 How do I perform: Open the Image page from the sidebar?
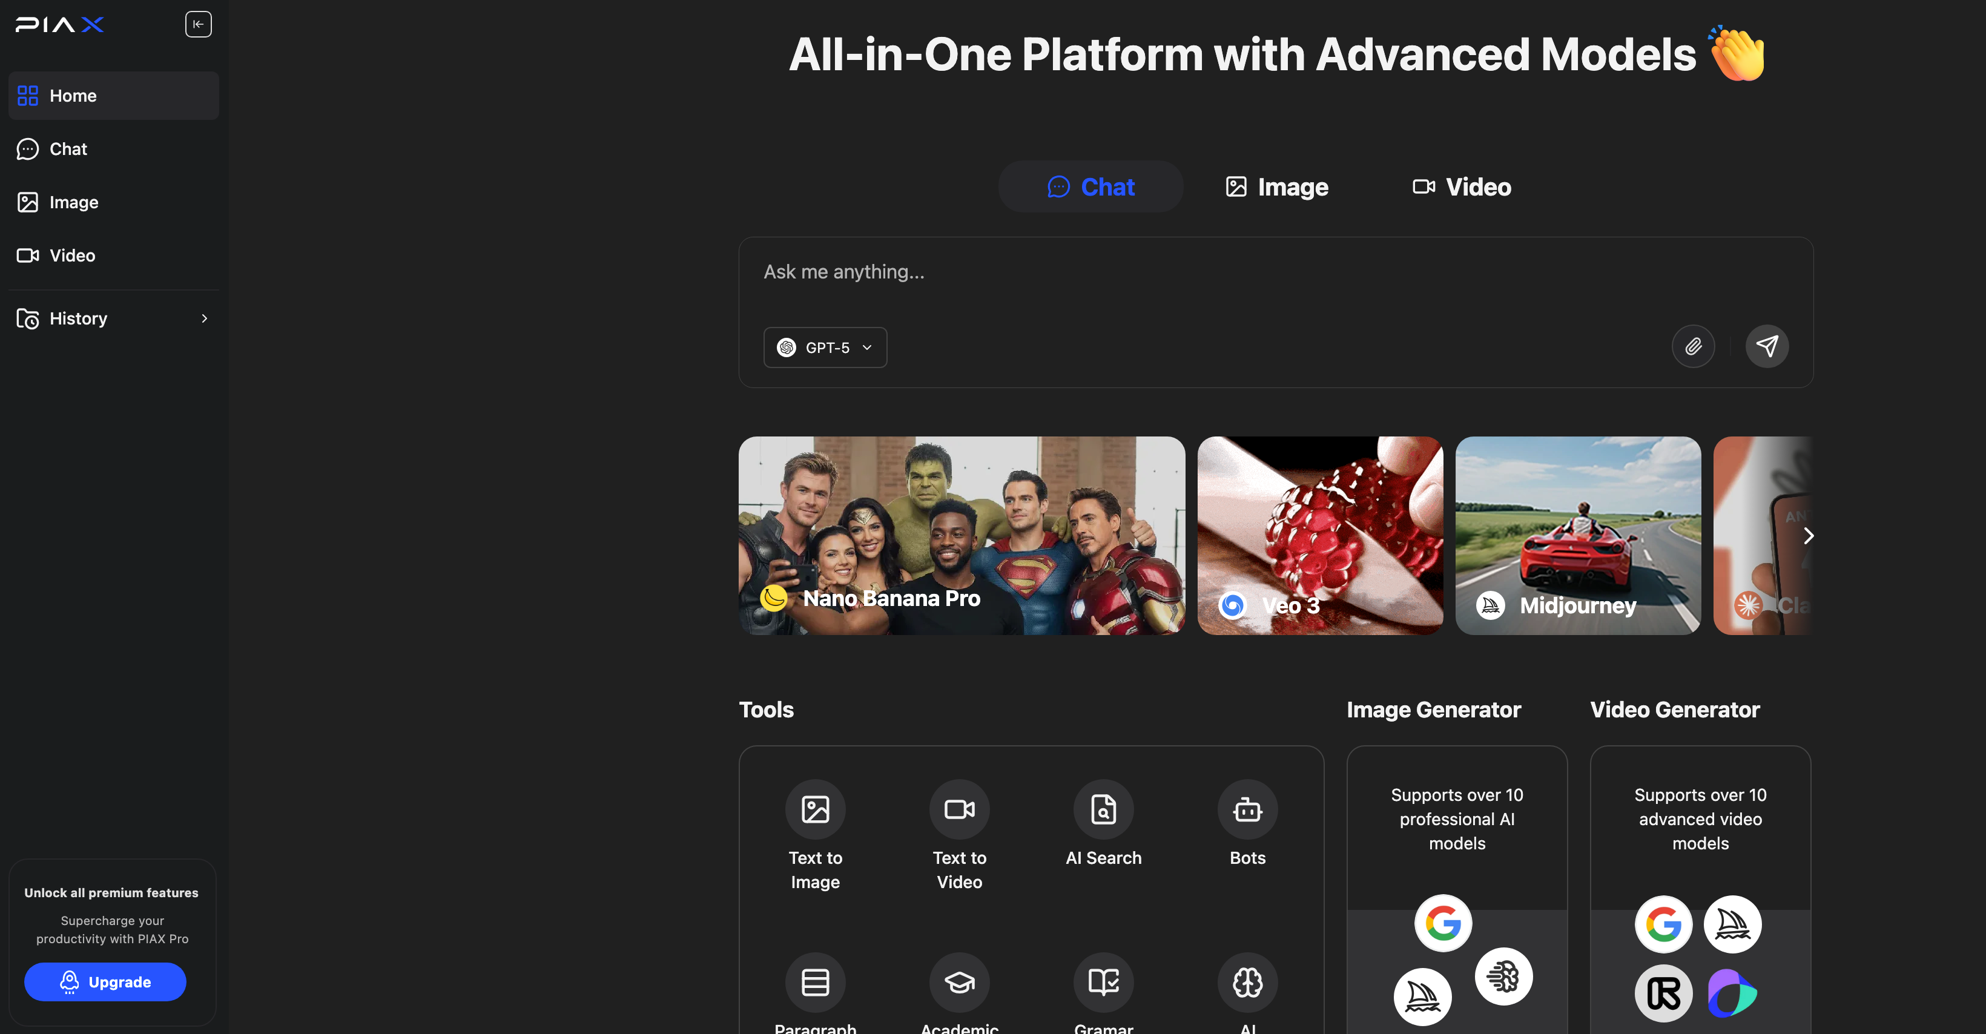(73, 202)
